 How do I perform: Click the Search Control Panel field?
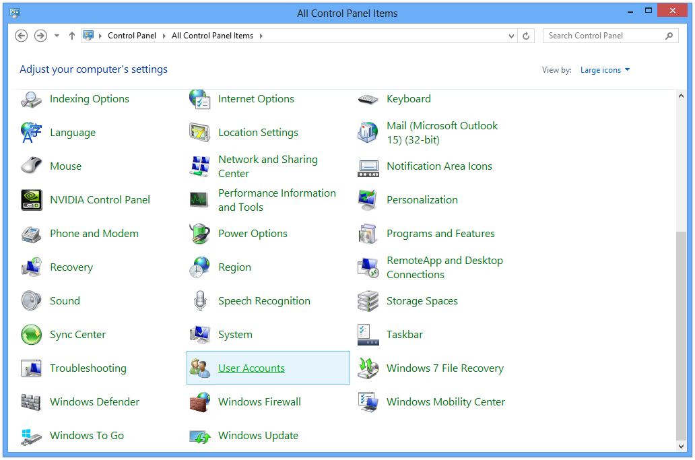coord(603,36)
